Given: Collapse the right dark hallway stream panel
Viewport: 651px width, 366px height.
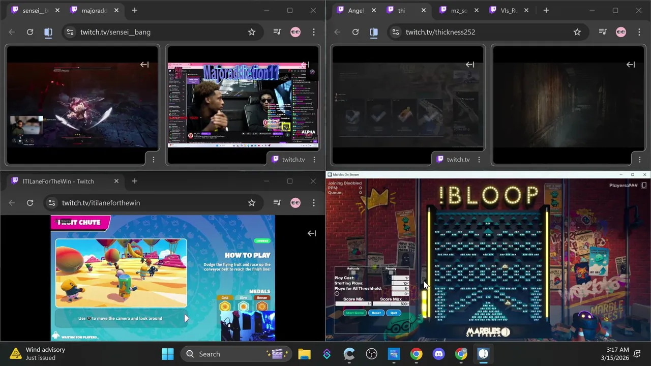Looking at the screenshot, I should pos(631,65).
